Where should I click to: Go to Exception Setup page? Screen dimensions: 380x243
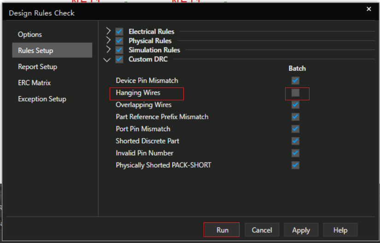42,99
